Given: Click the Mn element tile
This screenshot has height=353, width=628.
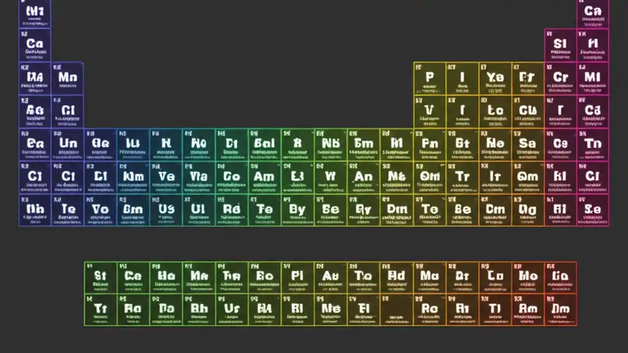Looking at the screenshot, I should pyautogui.click(x=67, y=77).
